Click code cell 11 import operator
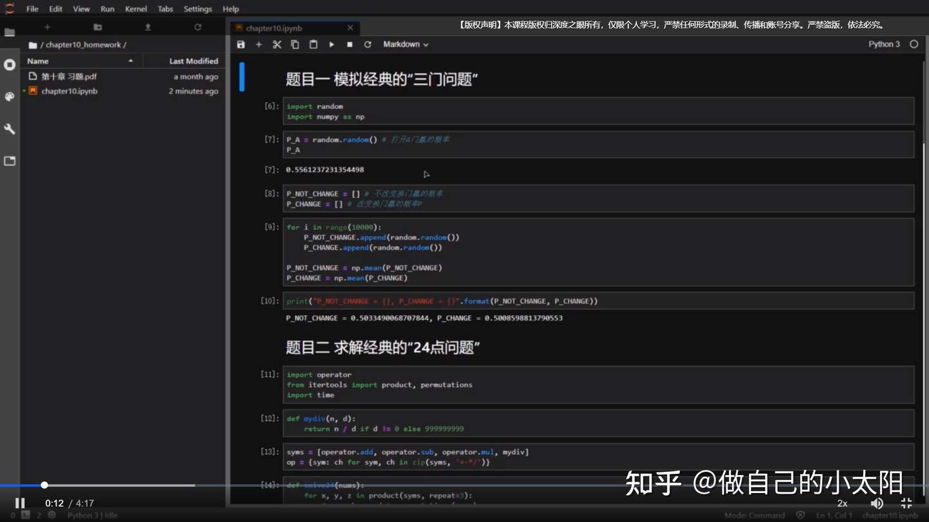Screen dimensions: 929x522 coord(599,385)
